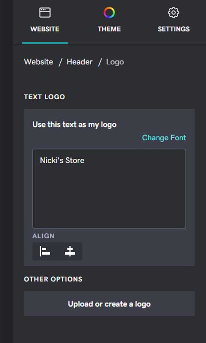The width and height of the screenshot is (206, 343).
Task: Click the Upload or create a logo button
Action: point(109,303)
